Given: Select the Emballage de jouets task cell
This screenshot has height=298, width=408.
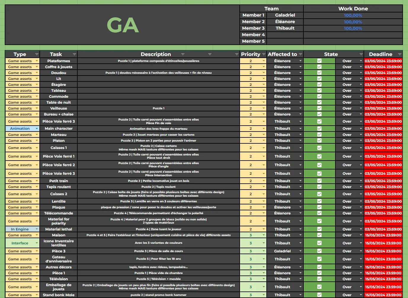Looking at the screenshot, I should pyautogui.click(x=59, y=287).
